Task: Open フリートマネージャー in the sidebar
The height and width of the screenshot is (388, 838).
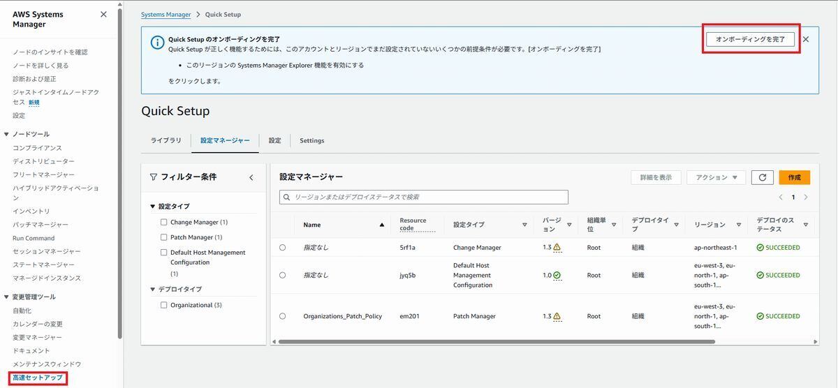Action: tap(43, 174)
